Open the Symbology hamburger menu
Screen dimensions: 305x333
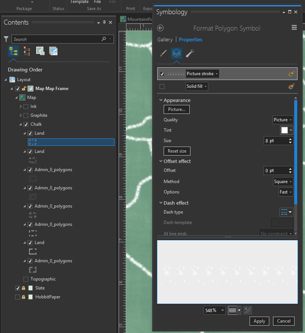point(294,28)
